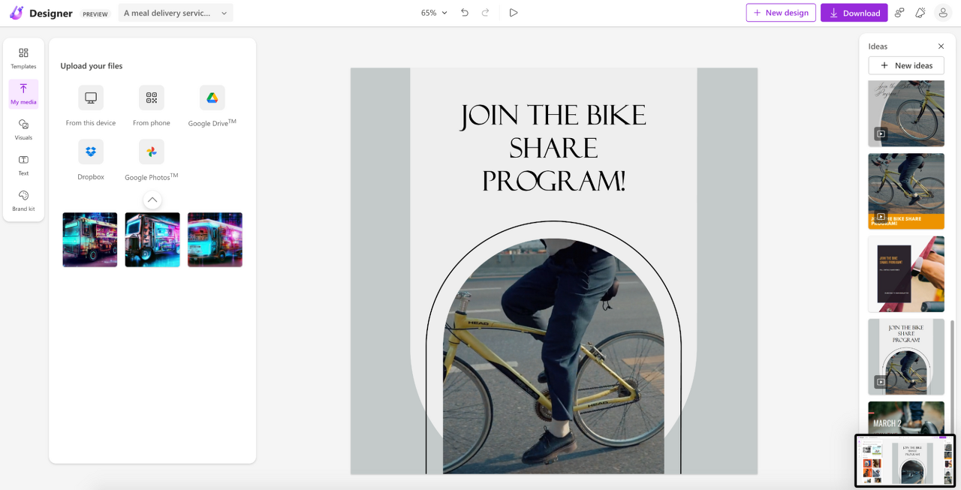Open the notifications bell icon
Image resolution: width=961 pixels, height=490 pixels.
click(920, 13)
